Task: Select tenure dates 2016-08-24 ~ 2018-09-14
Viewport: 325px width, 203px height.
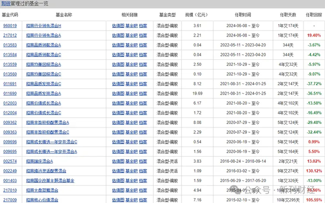Action: pyautogui.click(x=243, y=161)
